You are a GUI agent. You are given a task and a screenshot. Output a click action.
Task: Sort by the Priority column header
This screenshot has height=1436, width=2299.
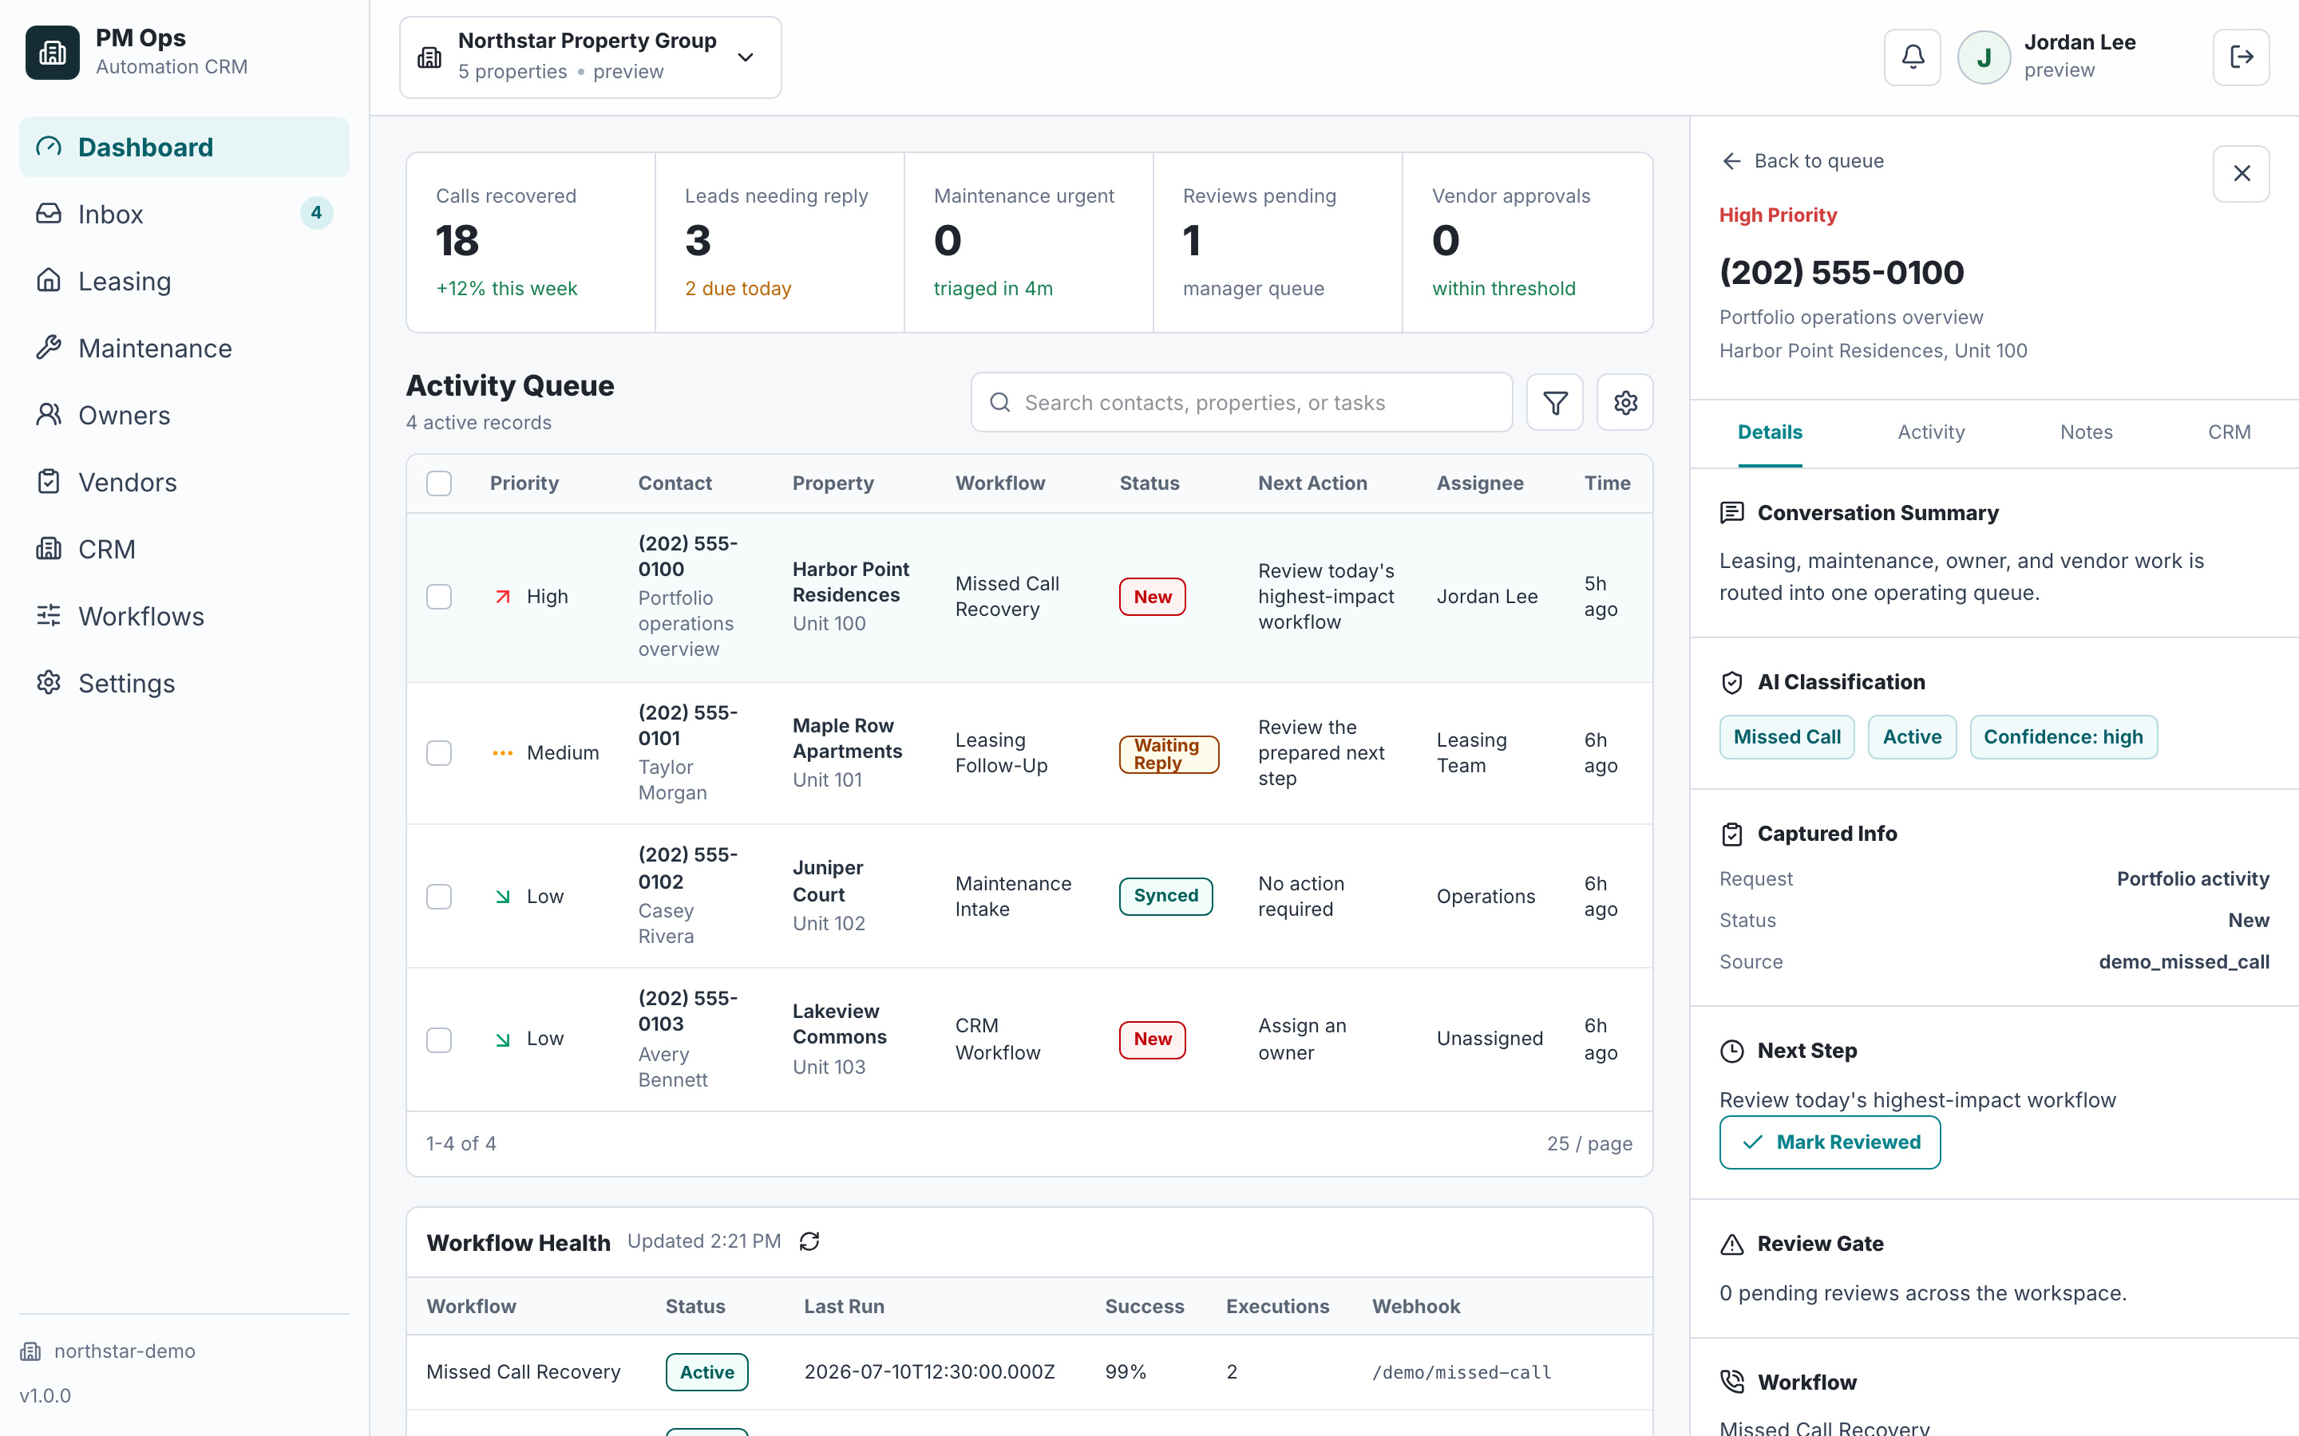(x=524, y=483)
